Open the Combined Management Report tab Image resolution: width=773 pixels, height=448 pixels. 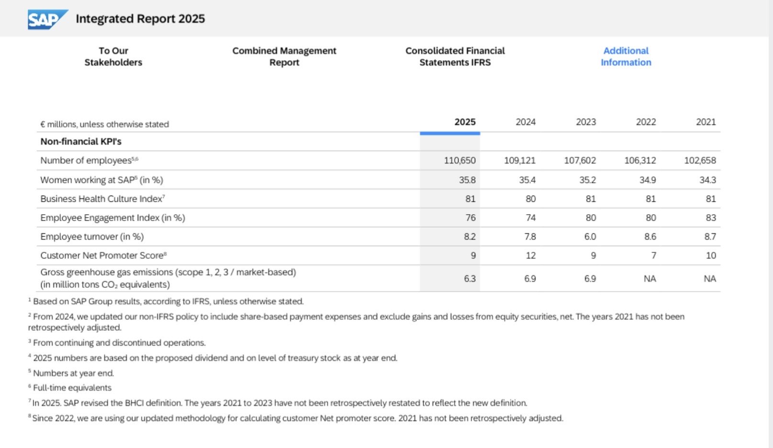(284, 56)
